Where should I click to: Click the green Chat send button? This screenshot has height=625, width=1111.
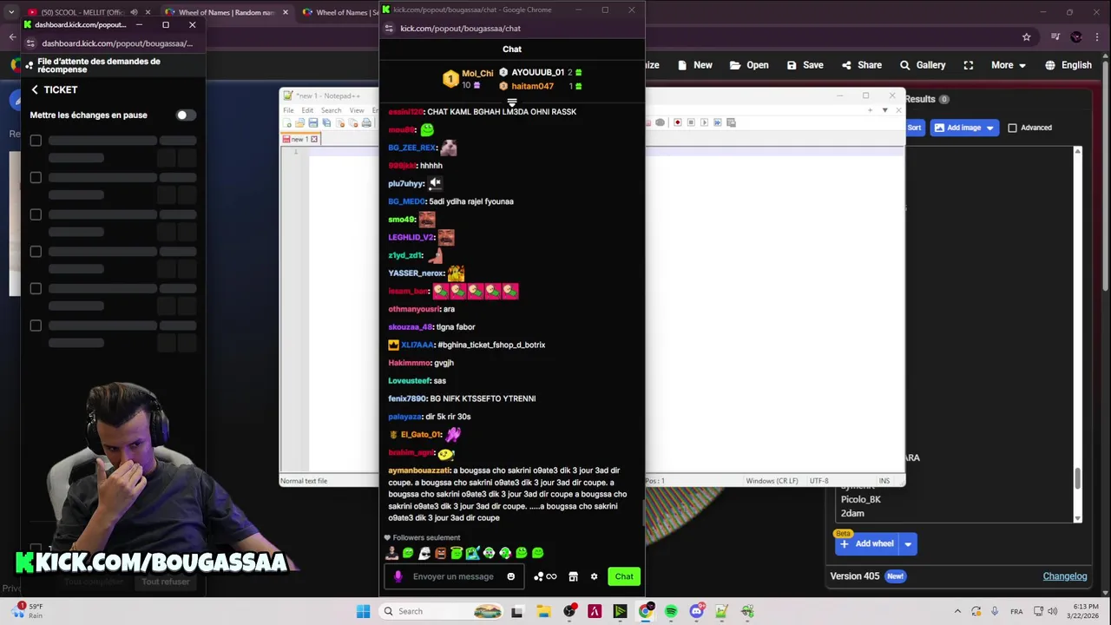[x=624, y=576]
